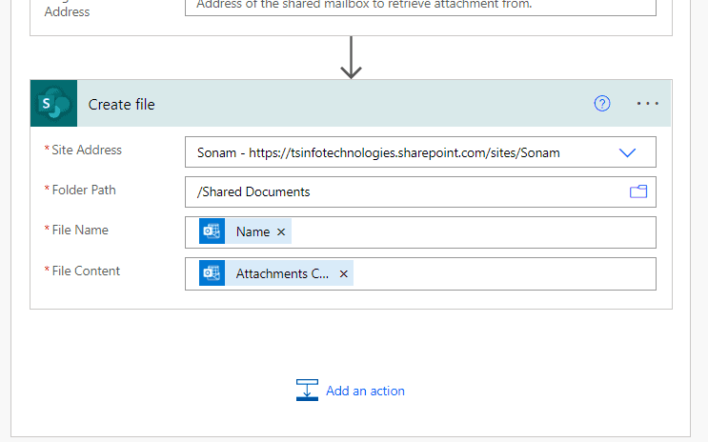Click the Create file header title

(121, 104)
